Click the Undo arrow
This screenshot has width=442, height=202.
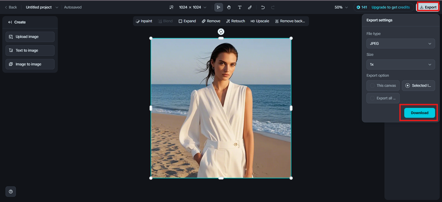263,7
